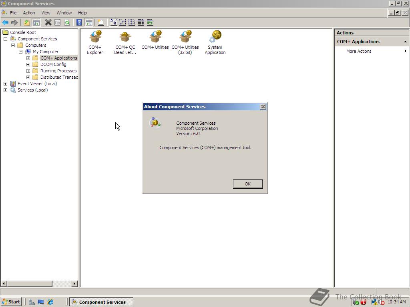Screen dimensions: 410x307
Task: Open Internet Explorer from quick launch
Action: tap(50, 302)
